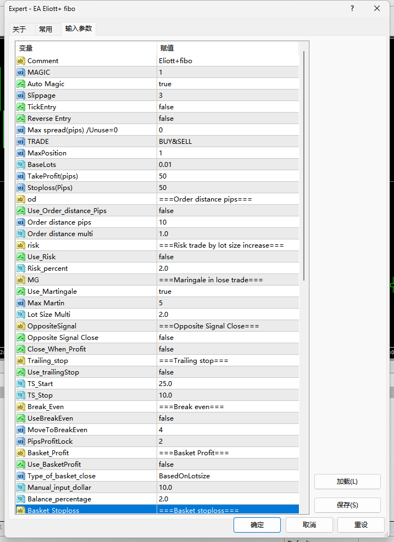Click the integer icon beside TakeProfit(pips)
The width and height of the screenshot is (394, 542).
(21, 176)
